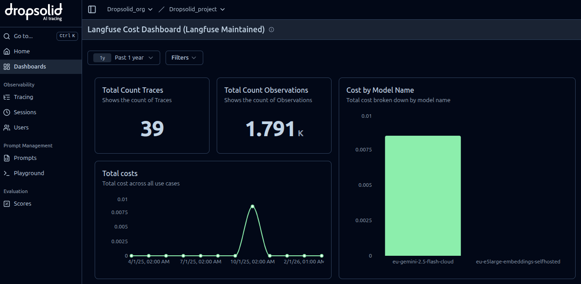Click 'Total cost across all use cases' subtitle
The width and height of the screenshot is (581, 284).
(x=141, y=183)
